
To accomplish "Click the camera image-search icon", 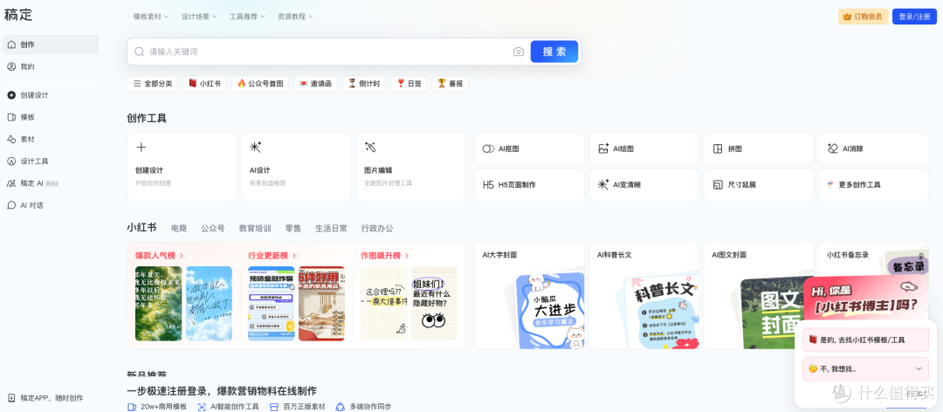I will click(519, 51).
